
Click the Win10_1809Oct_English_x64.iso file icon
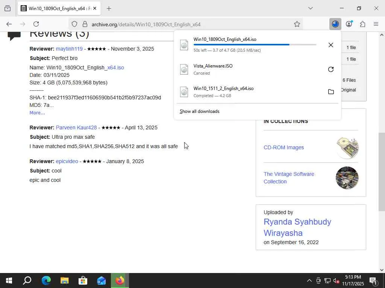coord(184,45)
